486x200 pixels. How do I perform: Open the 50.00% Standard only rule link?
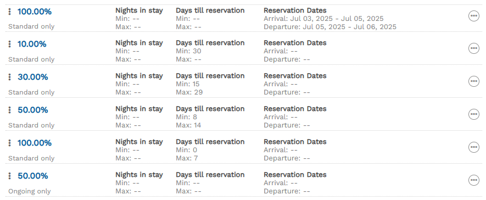33,110
